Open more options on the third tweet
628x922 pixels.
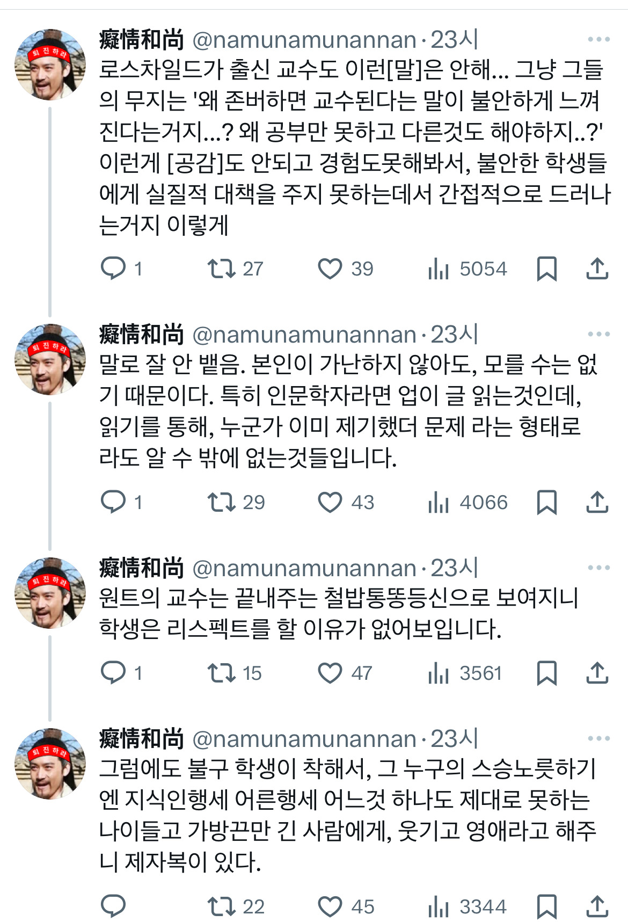pos(598,568)
